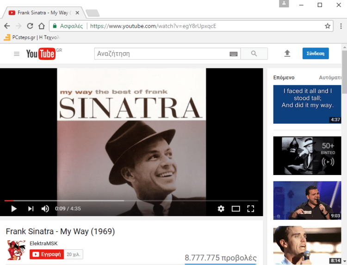Image resolution: width=347 pixels, height=265 pixels.
Task: Click the Επόμενο heading
Action: pyautogui.click(x=284, y=78)
